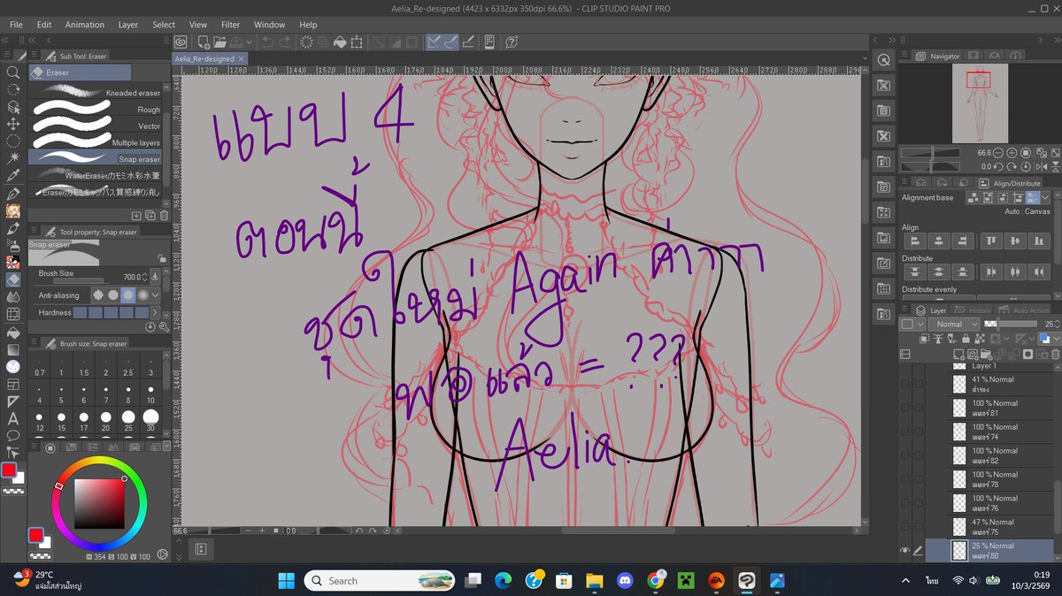Open the Filter menu
Viewport: 1062px width, 596px height.
point(230,25)
